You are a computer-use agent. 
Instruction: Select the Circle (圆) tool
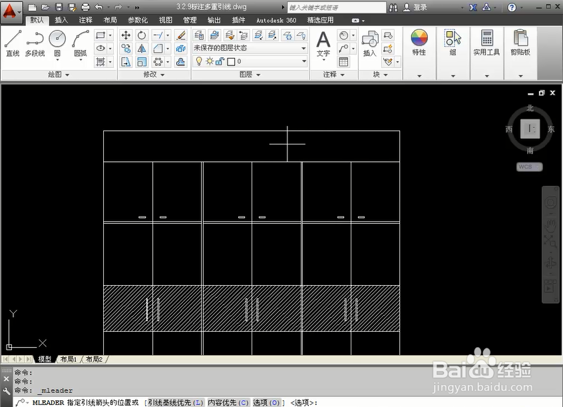(x=57, y=43)
